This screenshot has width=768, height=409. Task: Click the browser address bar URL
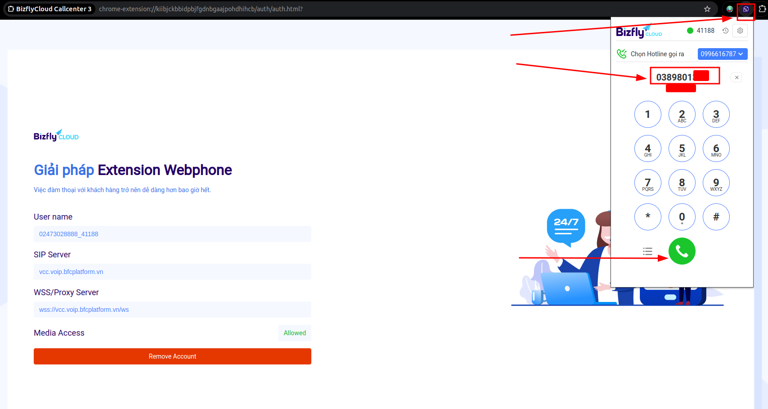201,9
